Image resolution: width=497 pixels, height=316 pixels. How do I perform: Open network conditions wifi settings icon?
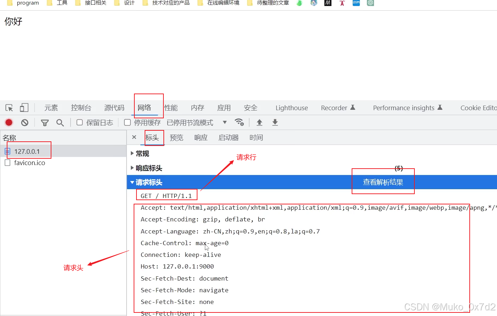(x=239, y=122)
